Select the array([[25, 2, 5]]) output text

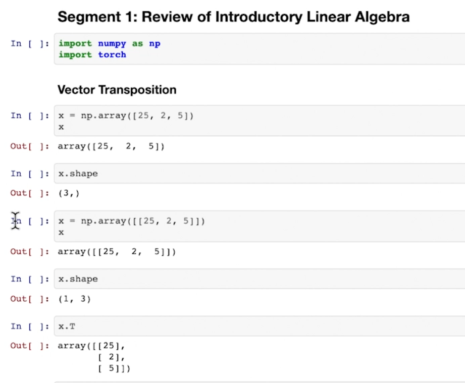(117, 251)
